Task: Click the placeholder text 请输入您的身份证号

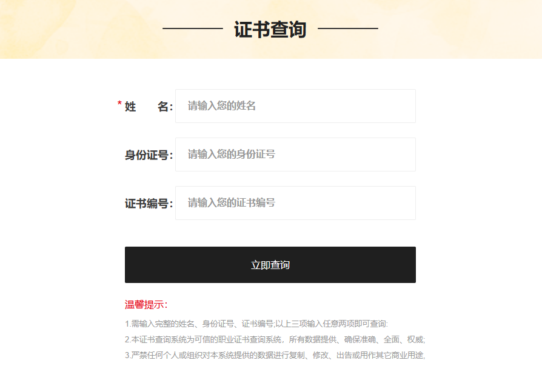Action: [x=231, y=154]
